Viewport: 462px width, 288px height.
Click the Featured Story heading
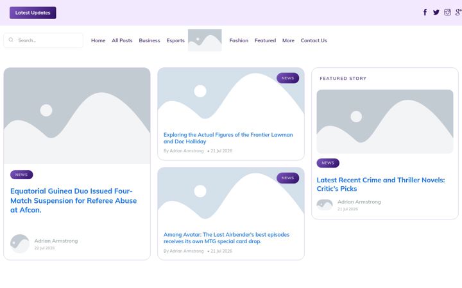point(343,79)
